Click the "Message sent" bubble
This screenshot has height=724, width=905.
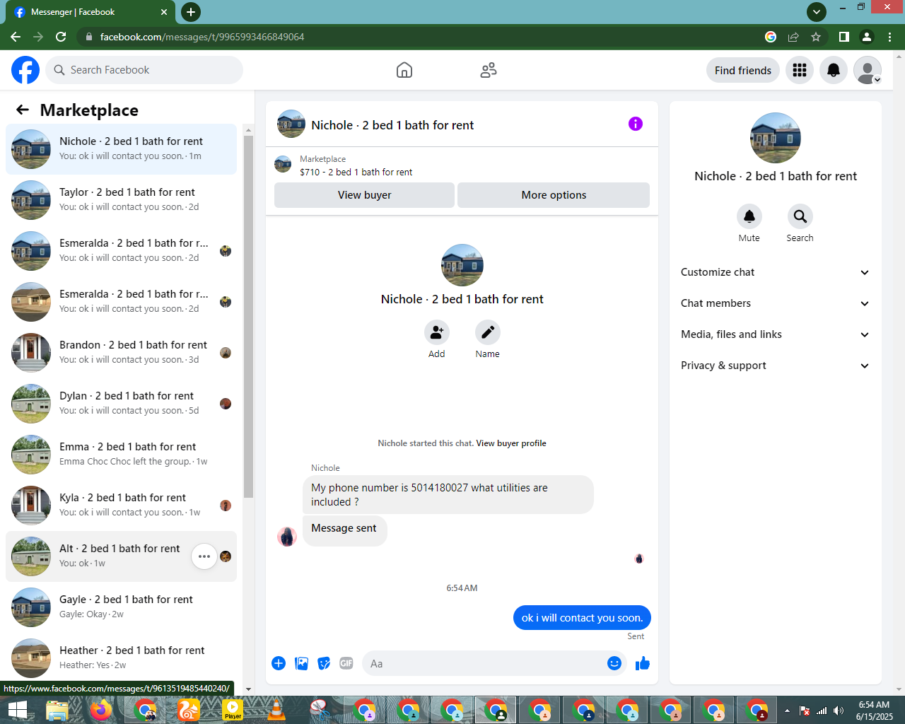coord(344,530)
